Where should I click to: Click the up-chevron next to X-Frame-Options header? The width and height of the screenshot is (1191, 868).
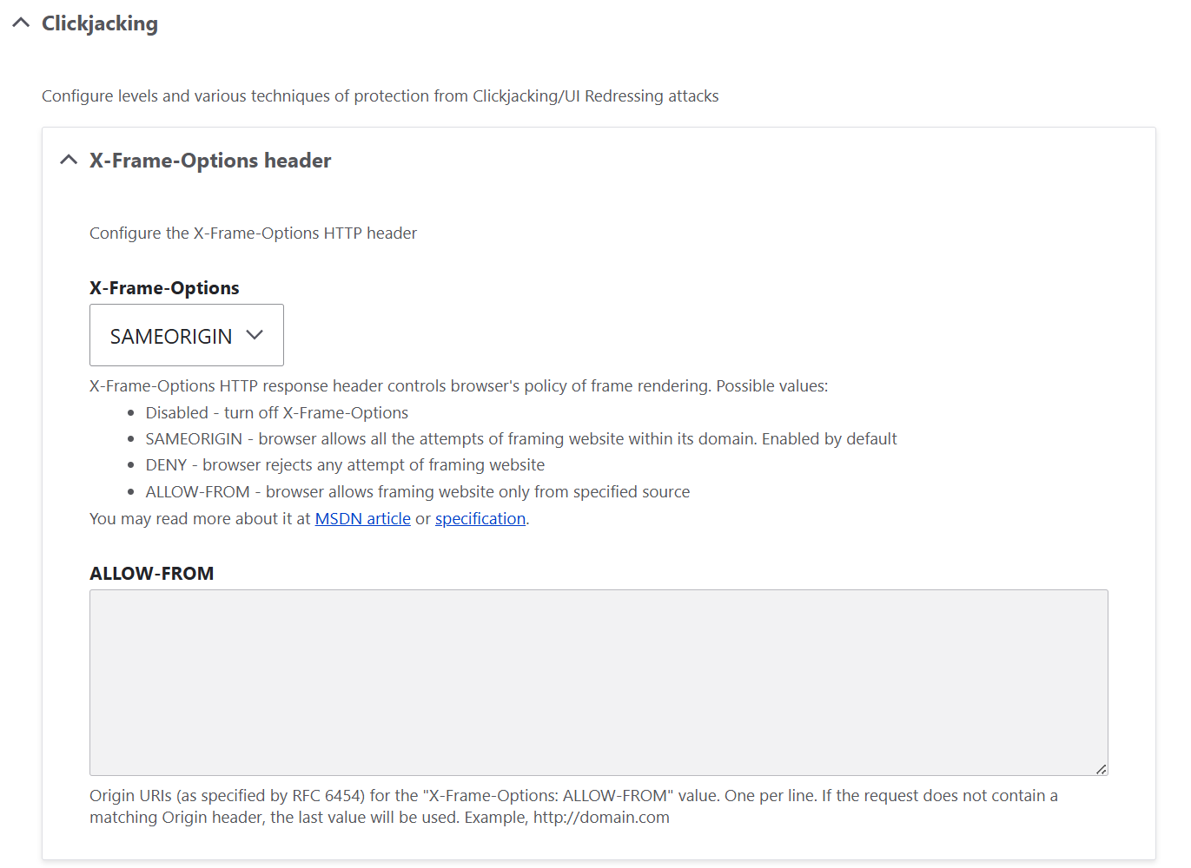[x=69, y=160]
